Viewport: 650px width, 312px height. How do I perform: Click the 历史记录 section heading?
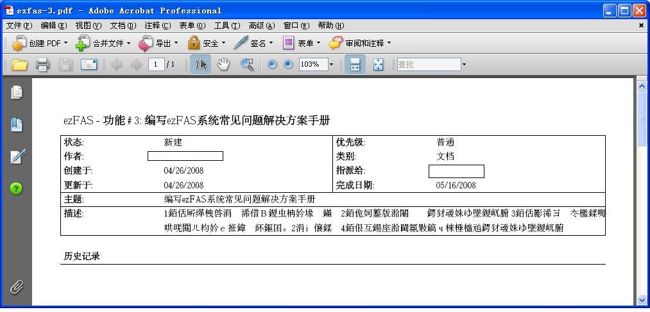click(81, 256)
